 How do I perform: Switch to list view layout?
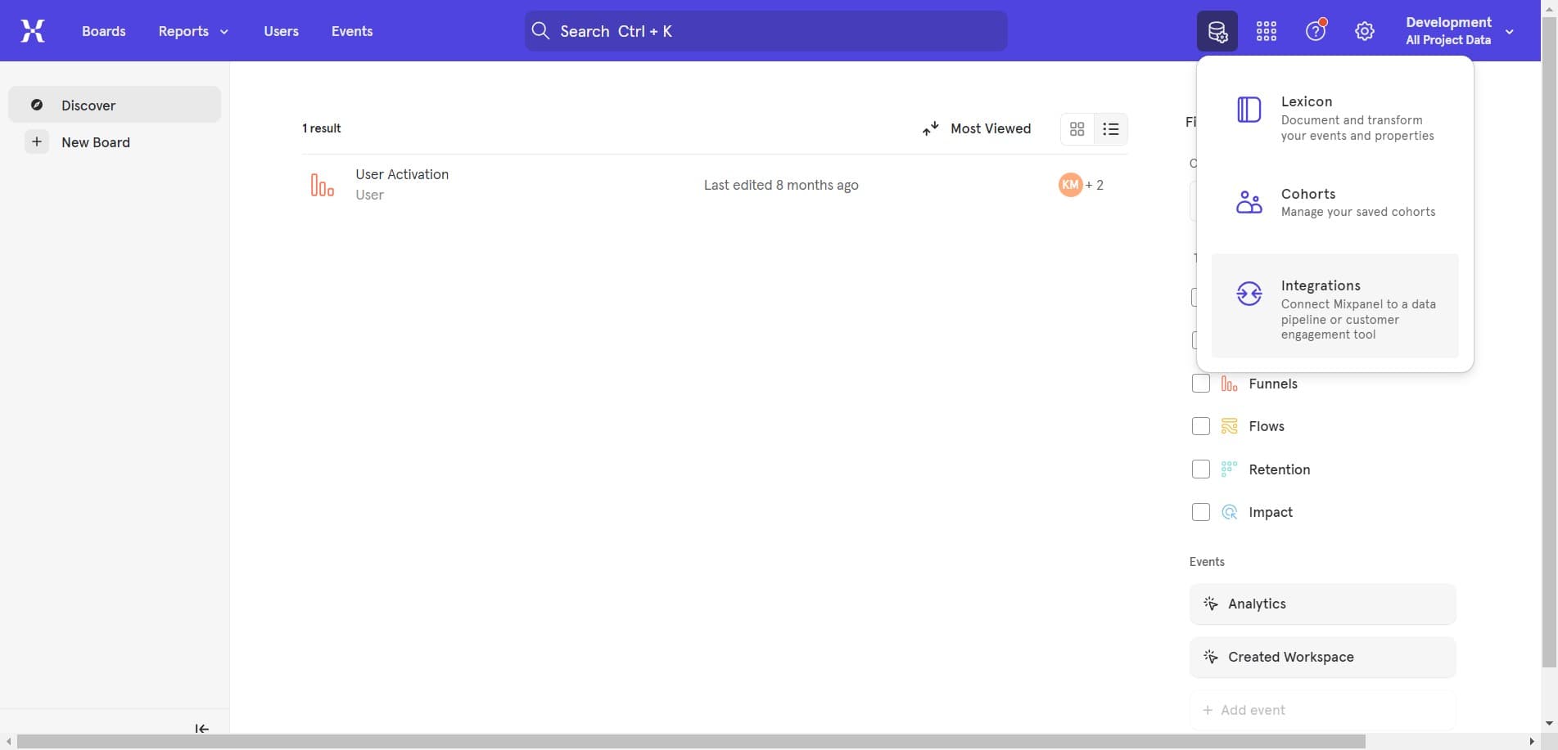coord(1110,128)
